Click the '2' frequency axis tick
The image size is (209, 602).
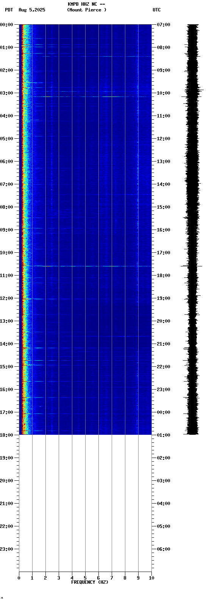[45, 578]
